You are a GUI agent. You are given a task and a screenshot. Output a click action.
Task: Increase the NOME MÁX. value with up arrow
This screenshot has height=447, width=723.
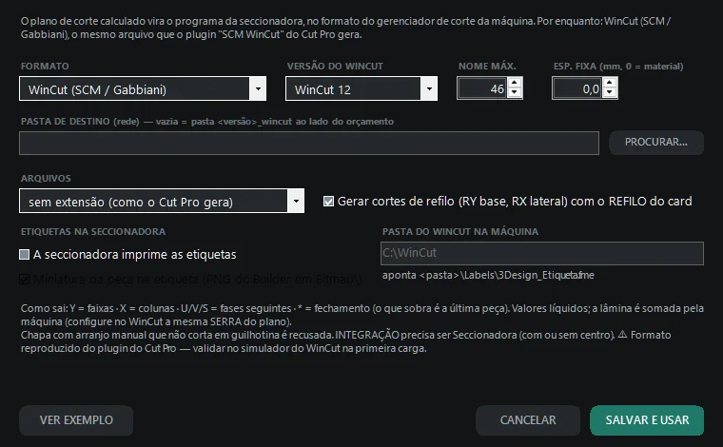pos(515,83)
